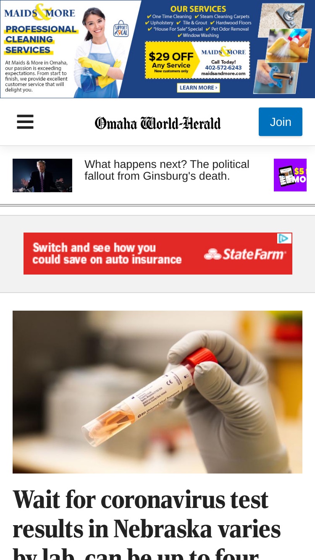
Task: Open the coronavirus test results headline
Action: point(147,523)
